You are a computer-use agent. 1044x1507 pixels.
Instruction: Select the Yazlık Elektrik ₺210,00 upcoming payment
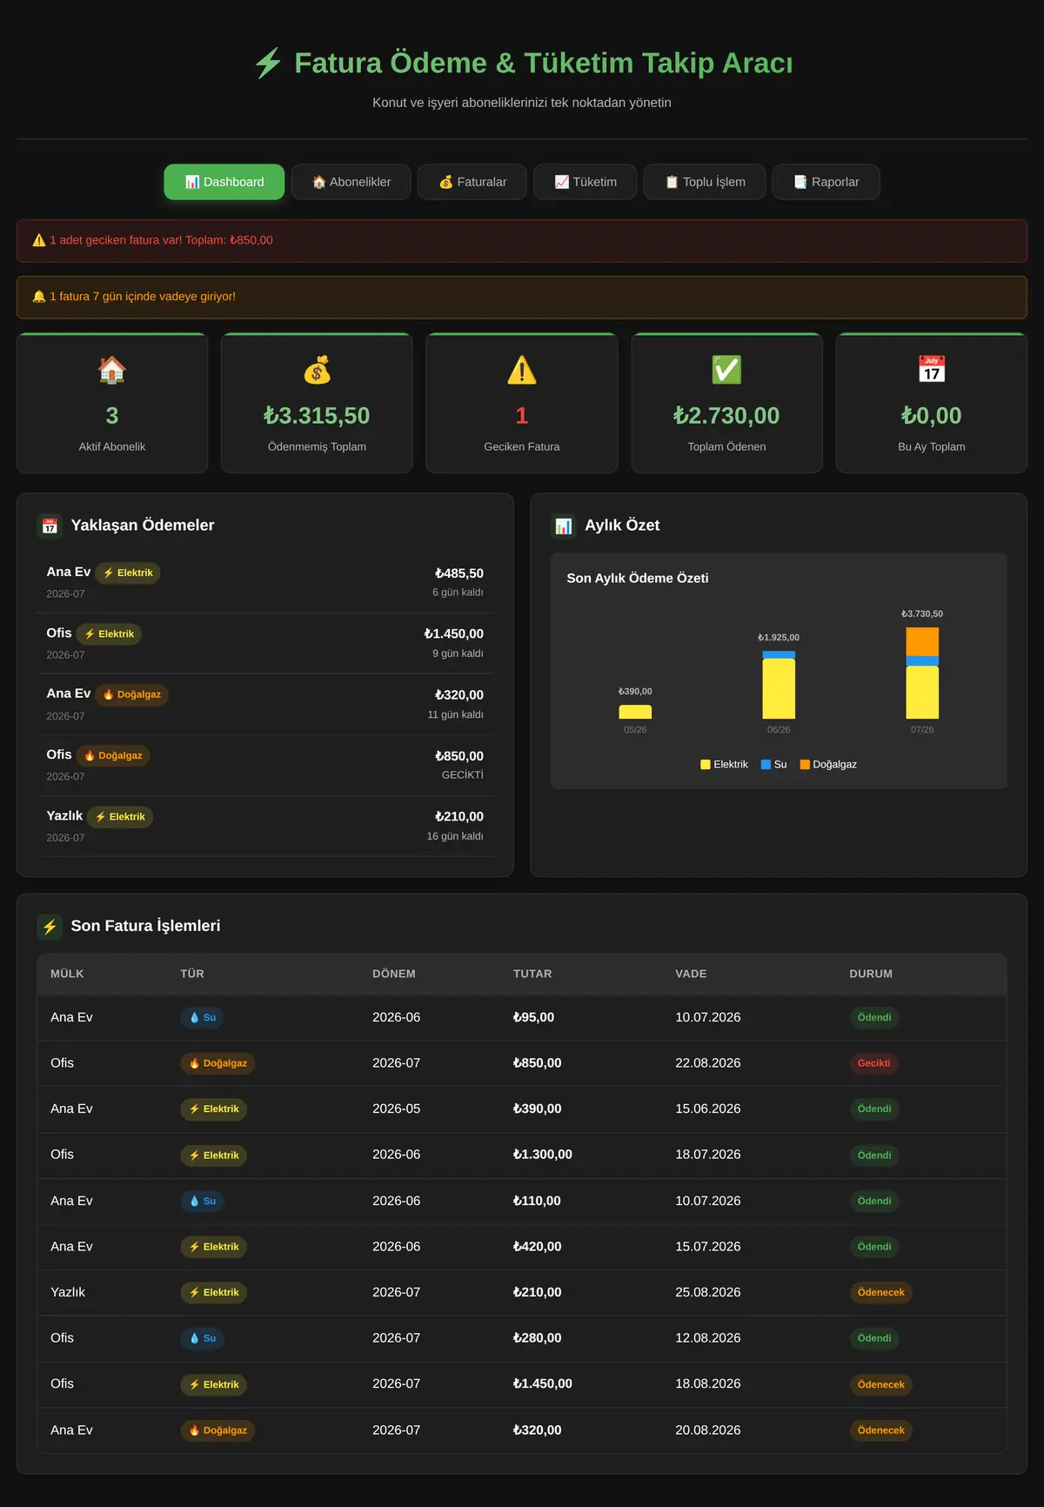click(x=265, y=827)
